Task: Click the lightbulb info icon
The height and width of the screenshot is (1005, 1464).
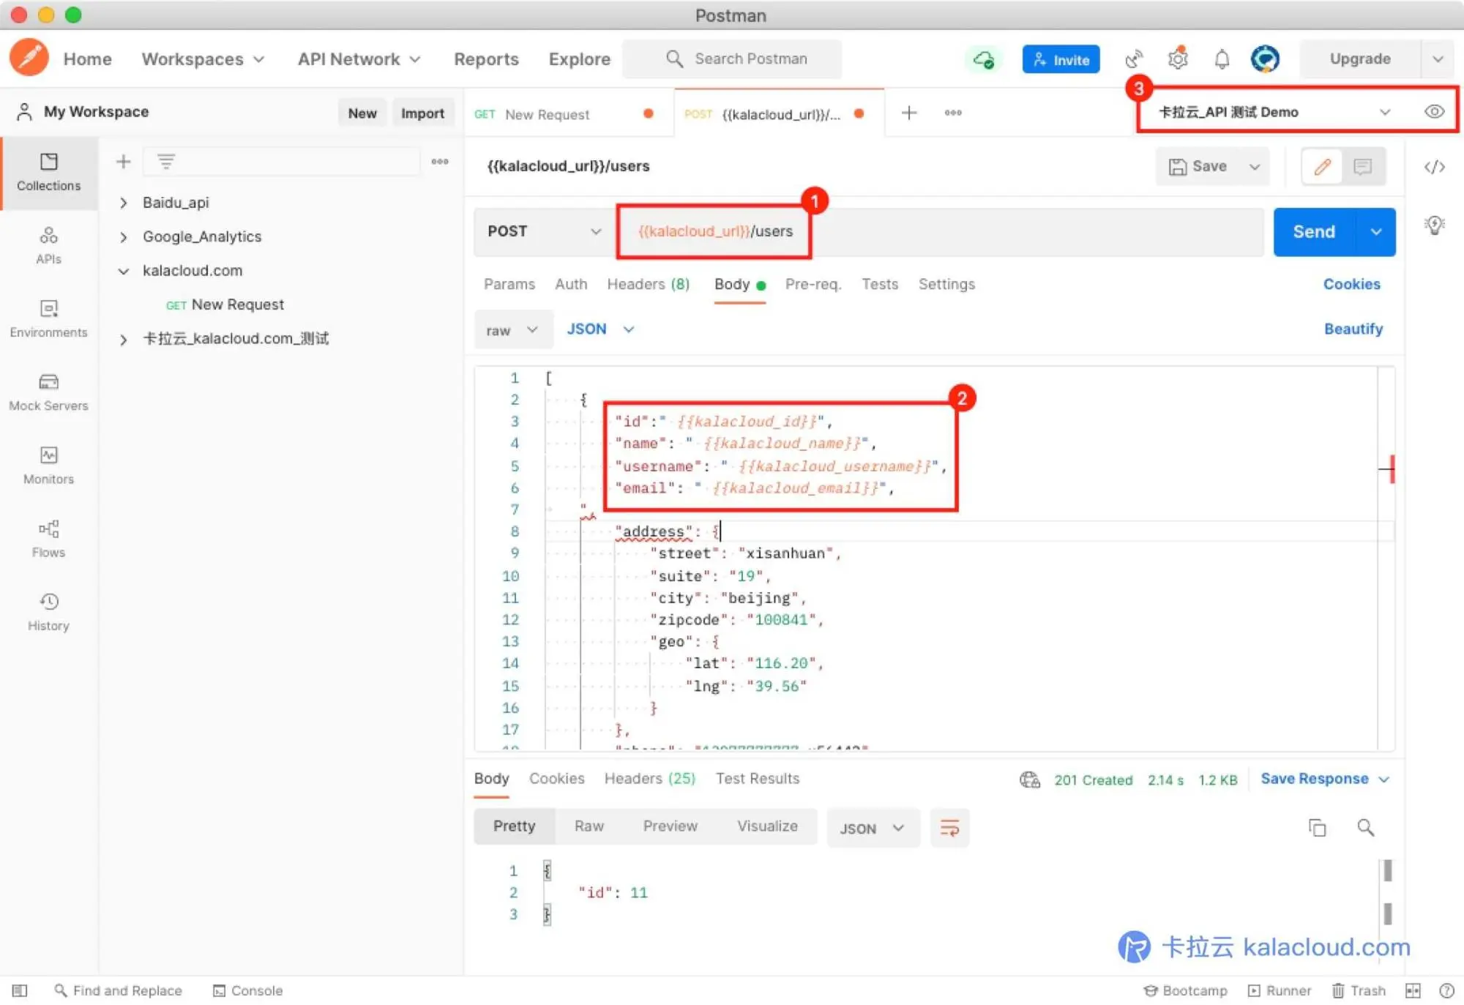Action: (x=1434, y=225)
